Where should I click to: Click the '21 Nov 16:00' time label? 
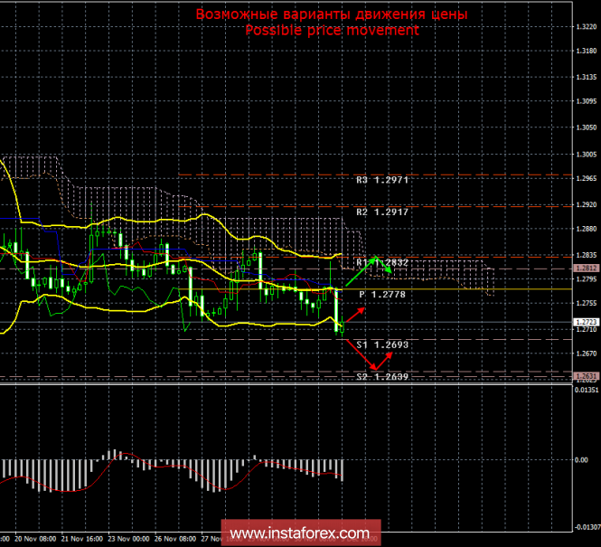82,539
